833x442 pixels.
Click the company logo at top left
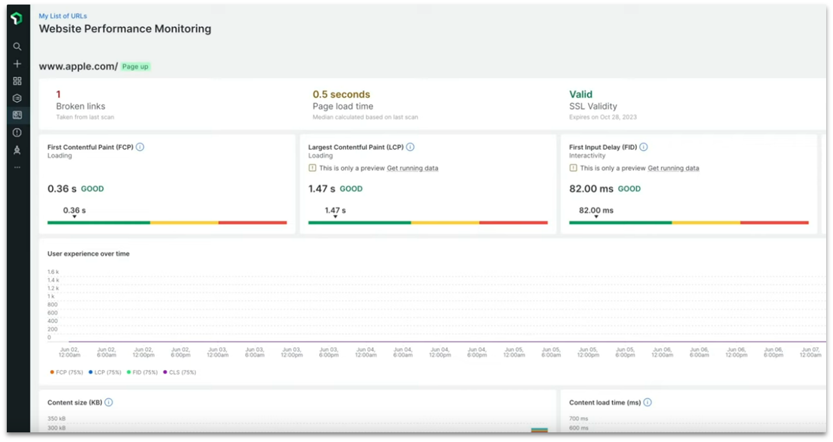pyautogui.click(x=16, y=18)
